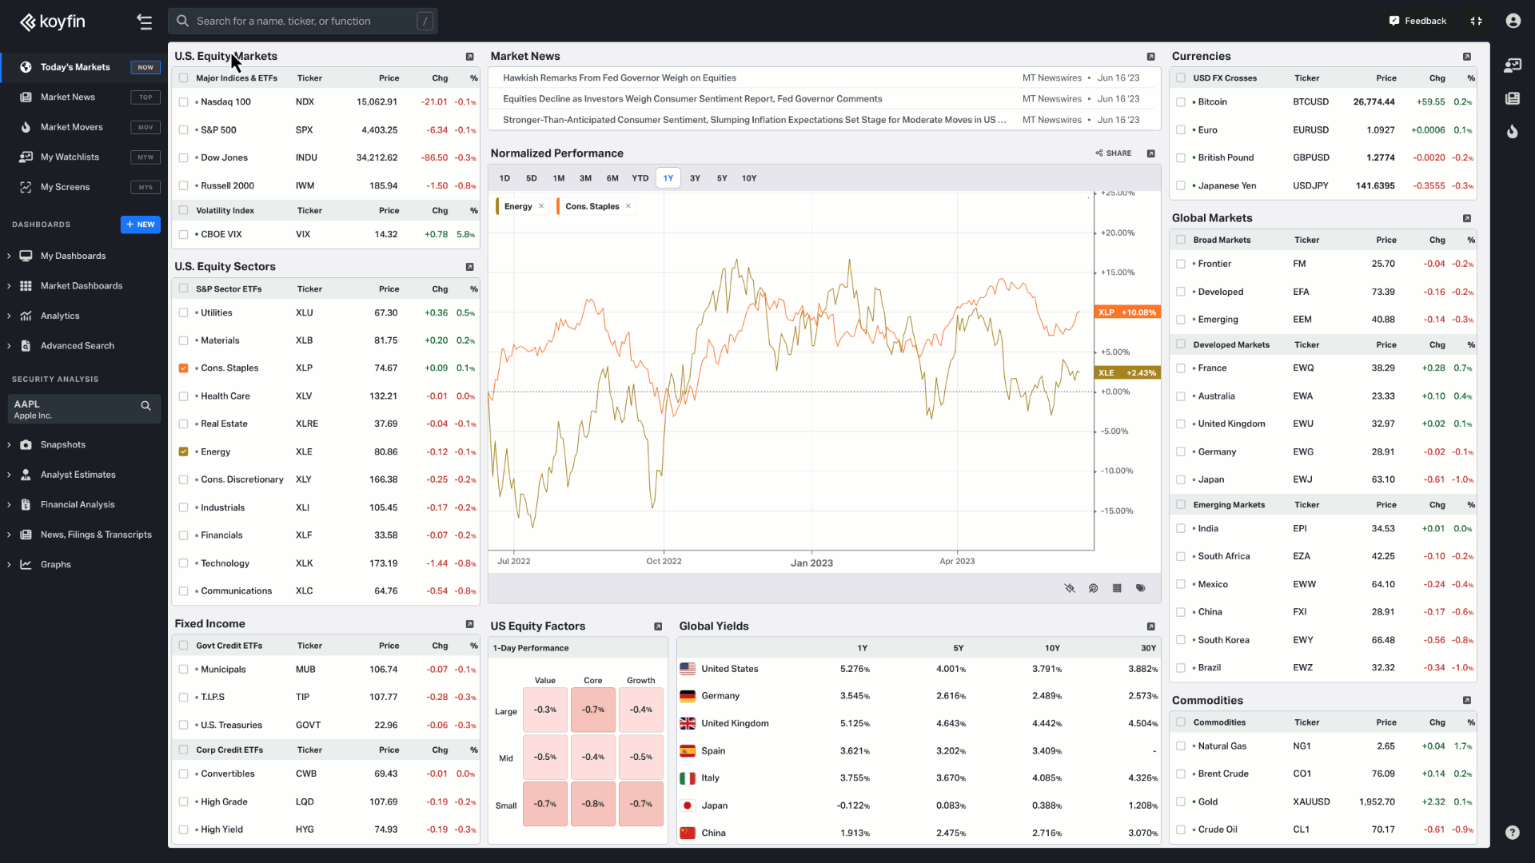Open Hawkish Remarks From Fed Governor headline
Viewport: 1535px width, 863px height.
620,78
